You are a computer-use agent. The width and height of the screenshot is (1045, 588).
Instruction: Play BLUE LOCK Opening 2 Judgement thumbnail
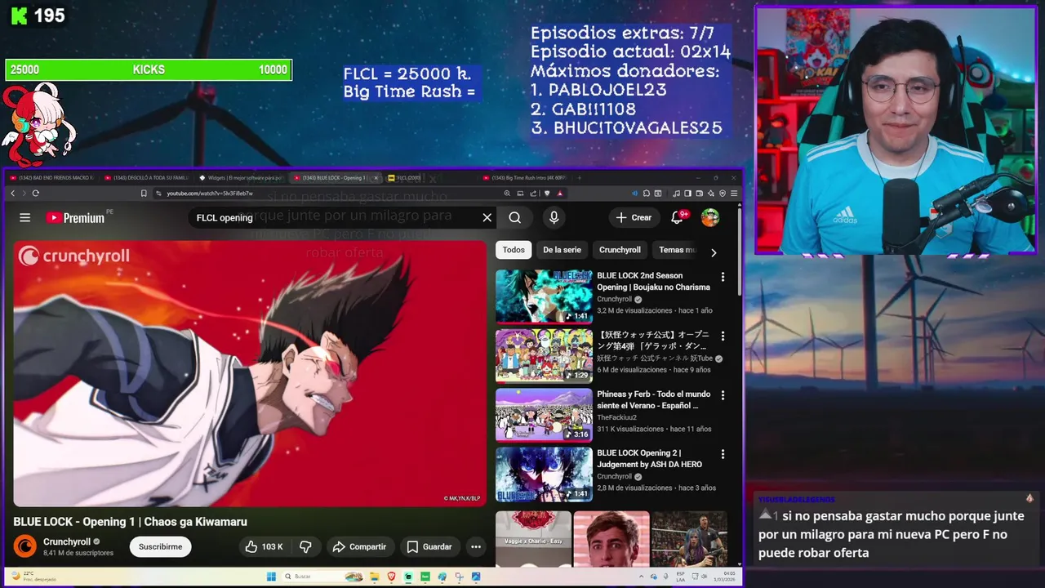544,474
